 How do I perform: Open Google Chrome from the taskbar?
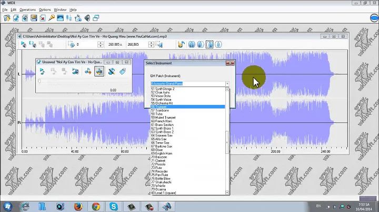[96, 207]
